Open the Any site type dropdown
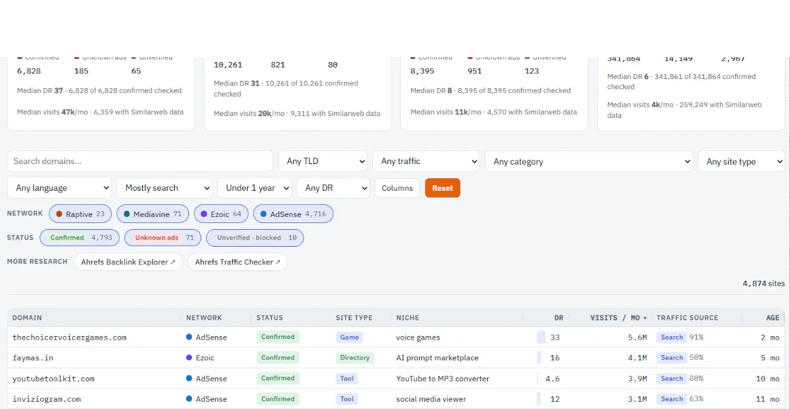Image resolution: width=790 pixels, height=409 pixels. 741,161
